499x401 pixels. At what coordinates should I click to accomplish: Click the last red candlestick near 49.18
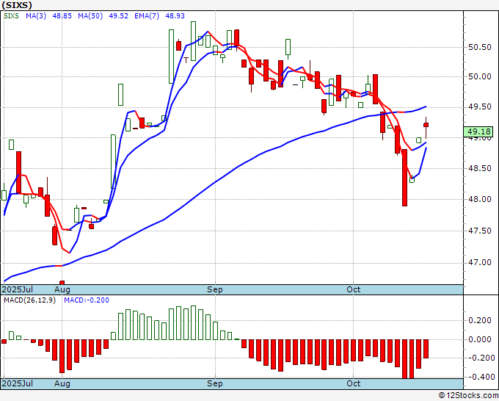(426, 125)
